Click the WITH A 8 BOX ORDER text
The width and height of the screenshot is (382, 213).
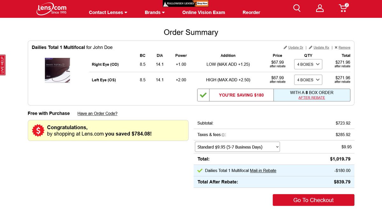[312, 93]
